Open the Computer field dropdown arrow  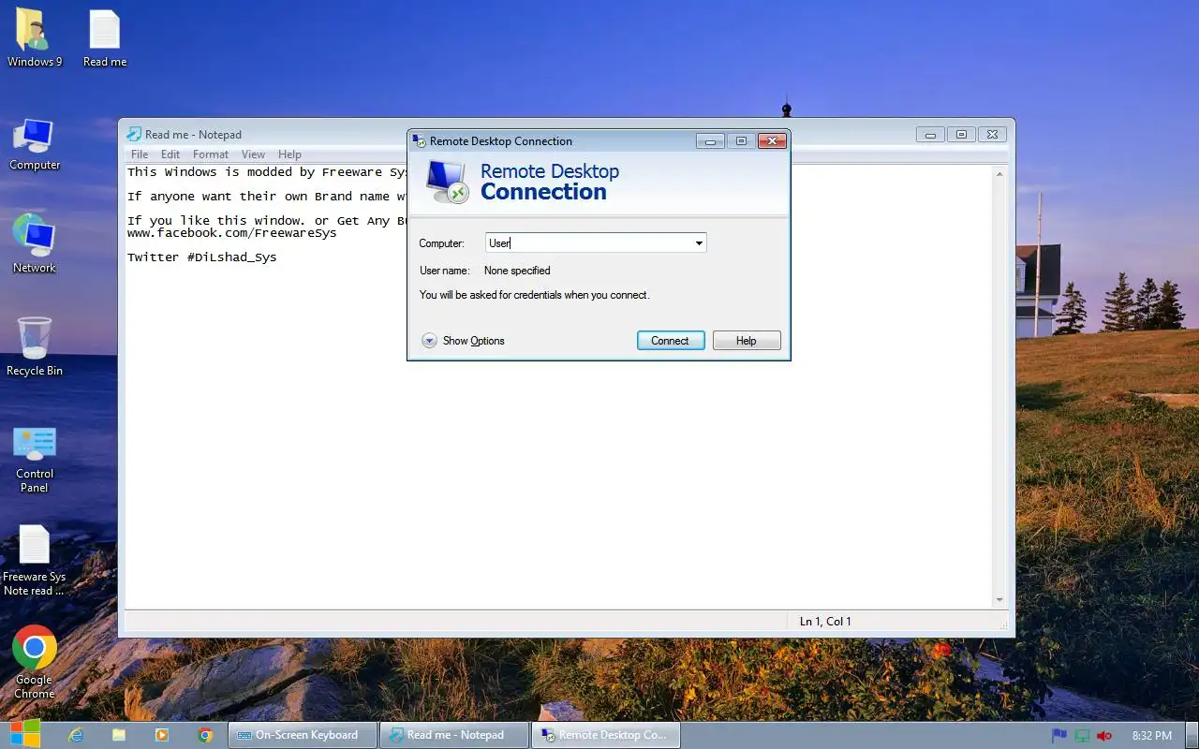pyautogui.click(x=699, y=243)
